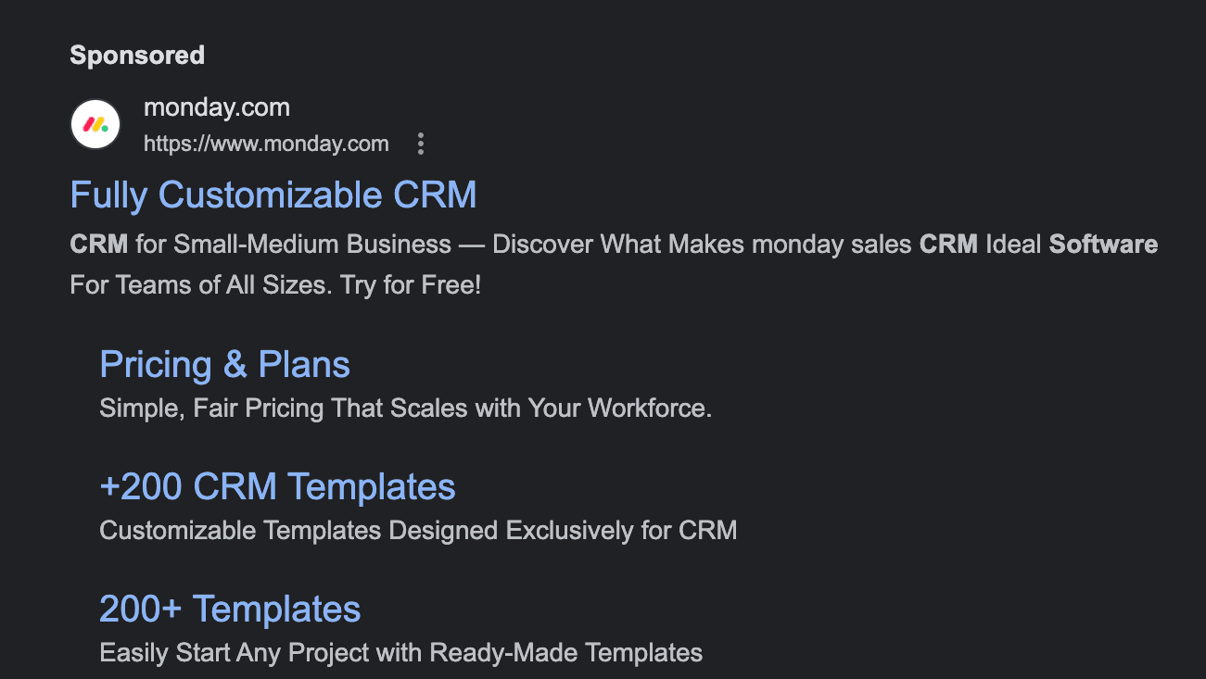Click the https://www.monday.com URL text

(x=266, y=144)
